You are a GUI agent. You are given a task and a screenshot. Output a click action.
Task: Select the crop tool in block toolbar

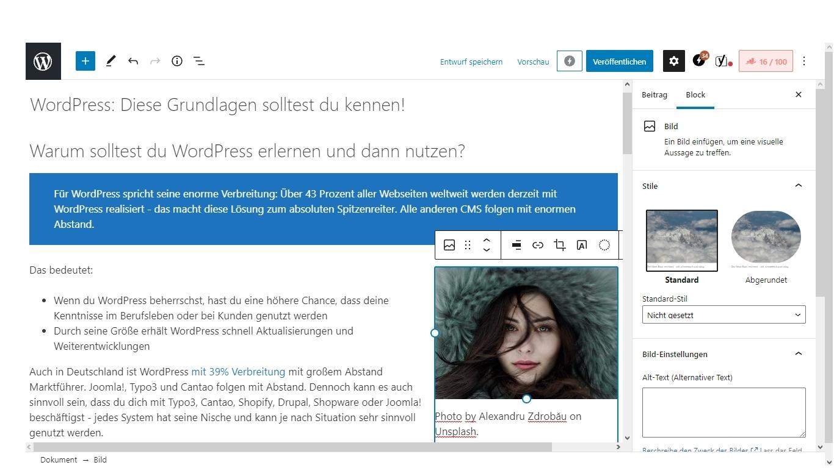click(x=559, y=245)
